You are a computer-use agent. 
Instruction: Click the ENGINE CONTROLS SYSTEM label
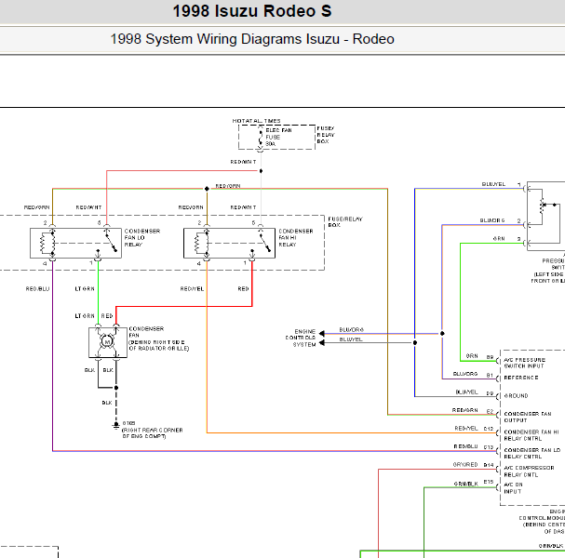click(x=301, y=338)
